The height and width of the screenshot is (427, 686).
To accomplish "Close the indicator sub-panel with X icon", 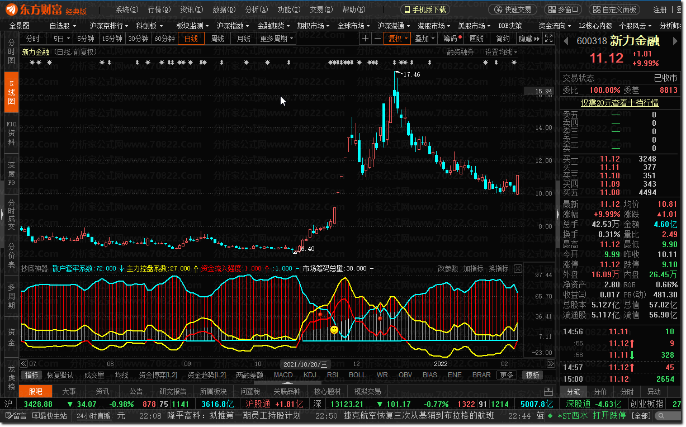I will (x=518, y=268).
